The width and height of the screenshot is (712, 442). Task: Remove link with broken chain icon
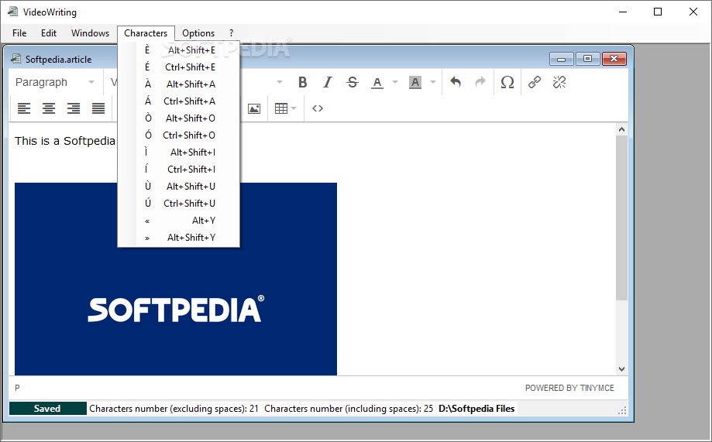(559, 82)
